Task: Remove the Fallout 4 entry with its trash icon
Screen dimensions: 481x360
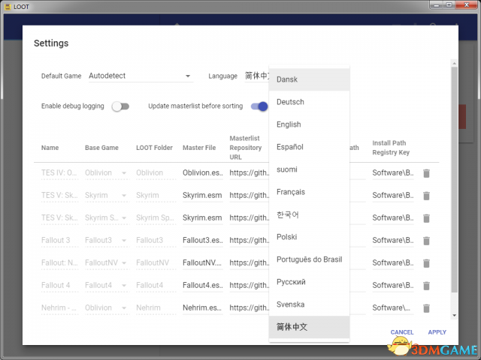Action: (x=426, y=286)
